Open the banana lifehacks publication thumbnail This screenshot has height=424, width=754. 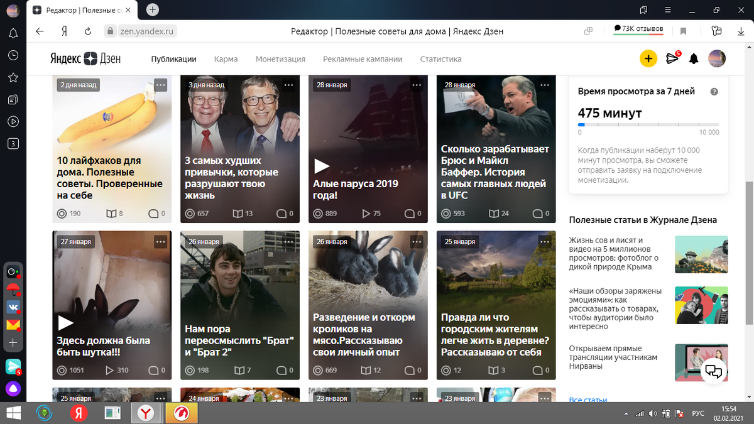tap(111, 148)
